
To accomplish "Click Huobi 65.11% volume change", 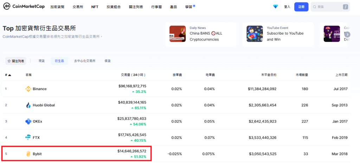I will point(139,108).
